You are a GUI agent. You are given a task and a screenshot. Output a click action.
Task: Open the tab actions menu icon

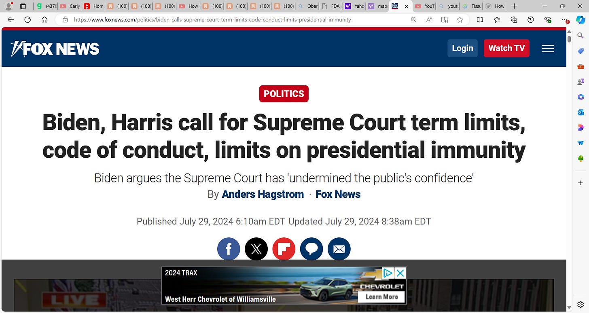coord(23,6)
